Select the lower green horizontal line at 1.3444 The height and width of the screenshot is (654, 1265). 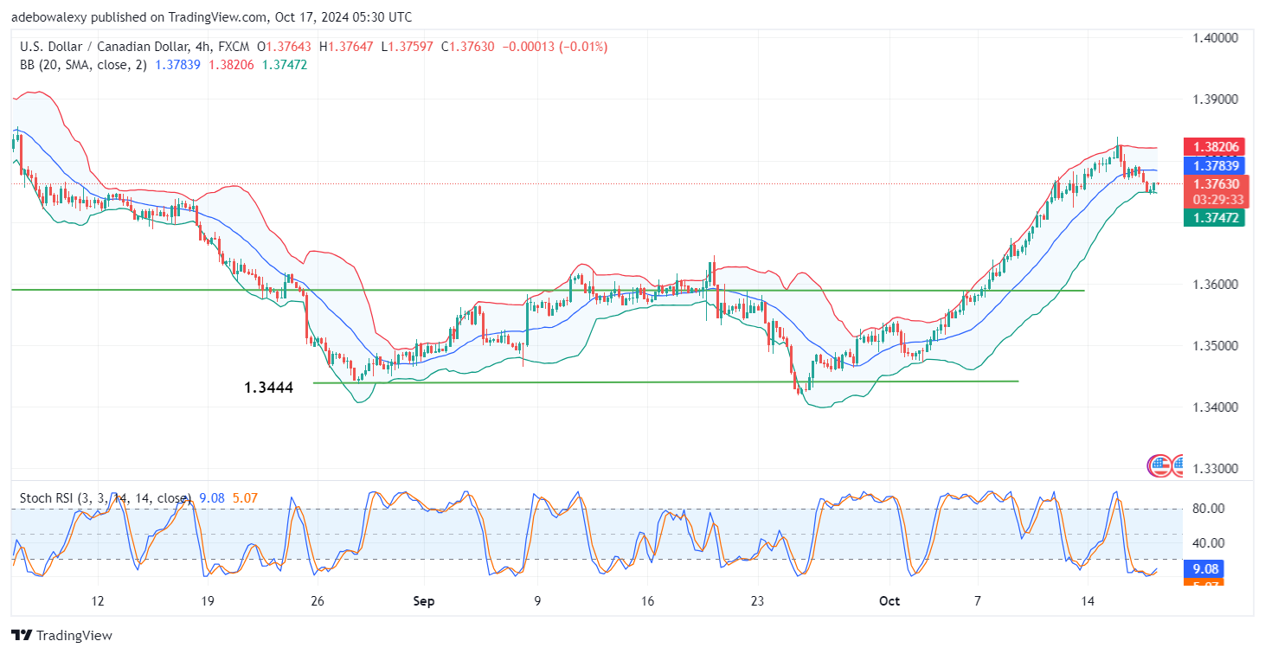coord(665,381)
